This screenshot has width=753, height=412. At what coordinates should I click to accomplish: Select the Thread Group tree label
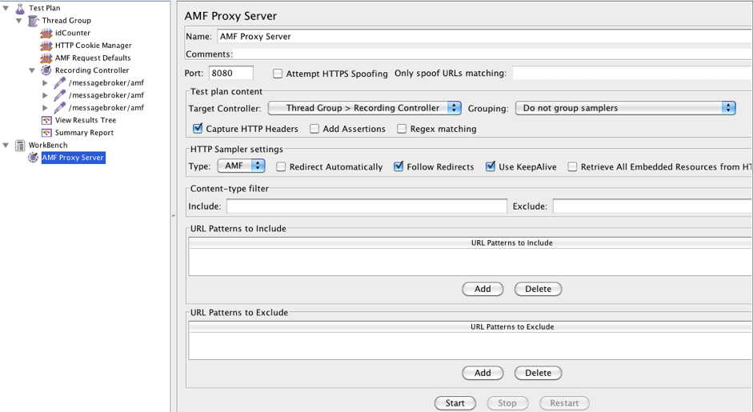[66, 21]
